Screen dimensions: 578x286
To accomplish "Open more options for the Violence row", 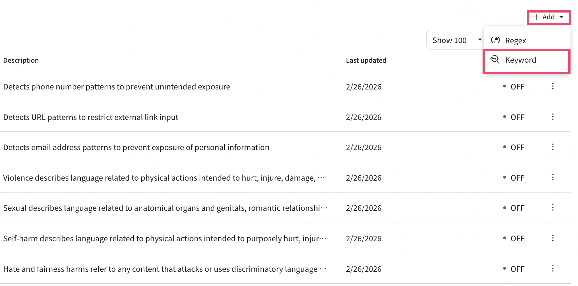I will point(553,178).
